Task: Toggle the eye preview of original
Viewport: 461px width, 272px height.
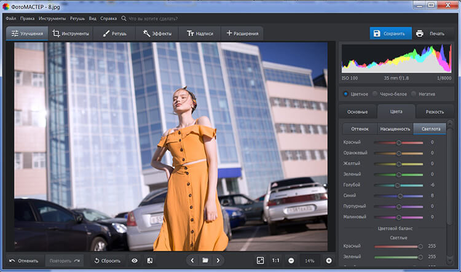Action: tap(135, 260)
